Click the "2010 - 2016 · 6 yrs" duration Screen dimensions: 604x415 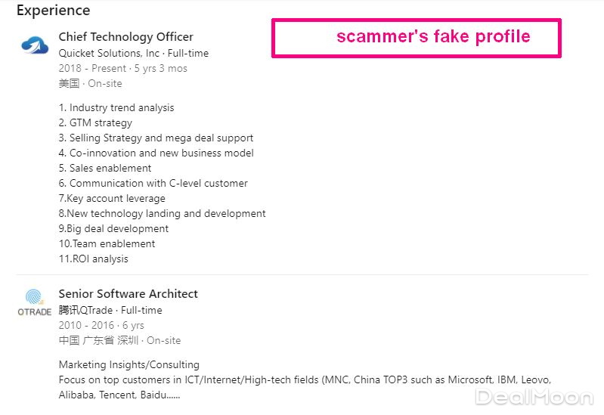(x=101, y=325)
